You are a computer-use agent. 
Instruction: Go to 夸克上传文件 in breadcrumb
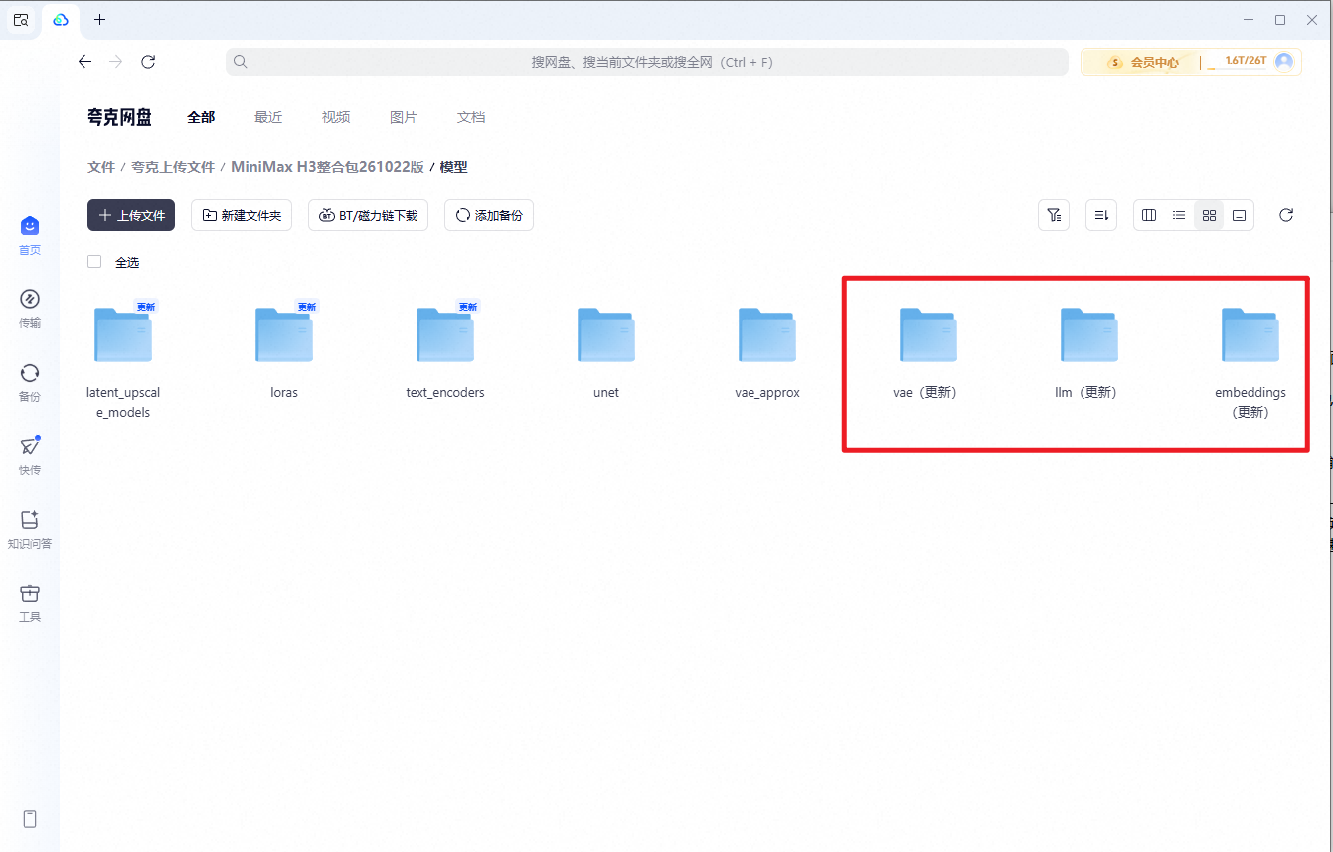coord(173,167)
